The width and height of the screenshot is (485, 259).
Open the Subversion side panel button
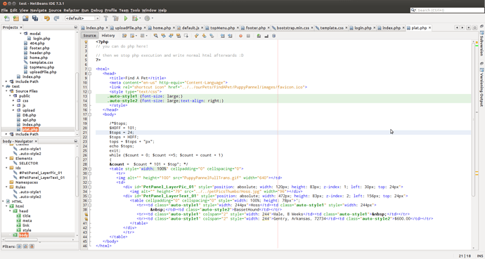pos(481,44)
